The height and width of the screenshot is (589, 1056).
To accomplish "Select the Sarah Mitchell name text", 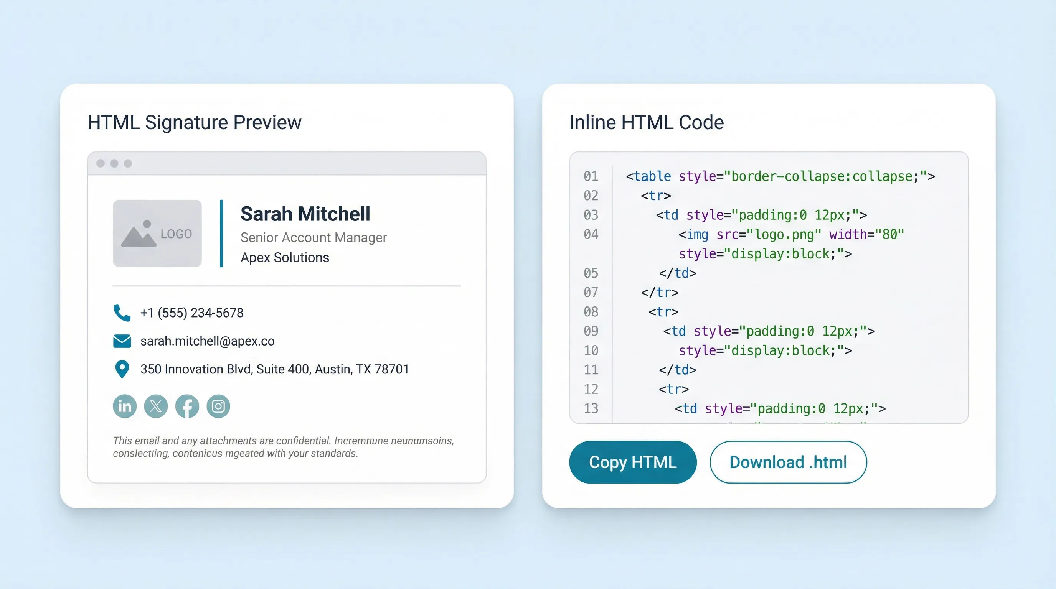I will tap(305, 214).
